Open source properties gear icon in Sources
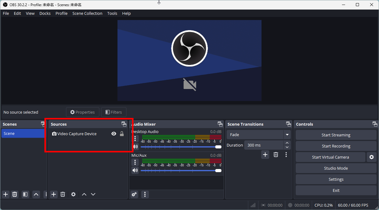The width and height of the screenshot is (379, 210). pos(73,194)
